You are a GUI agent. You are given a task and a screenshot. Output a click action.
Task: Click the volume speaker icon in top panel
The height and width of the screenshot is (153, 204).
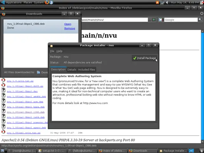167,3
